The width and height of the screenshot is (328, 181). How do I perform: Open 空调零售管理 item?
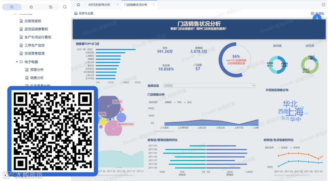click(x=35, y=53)
